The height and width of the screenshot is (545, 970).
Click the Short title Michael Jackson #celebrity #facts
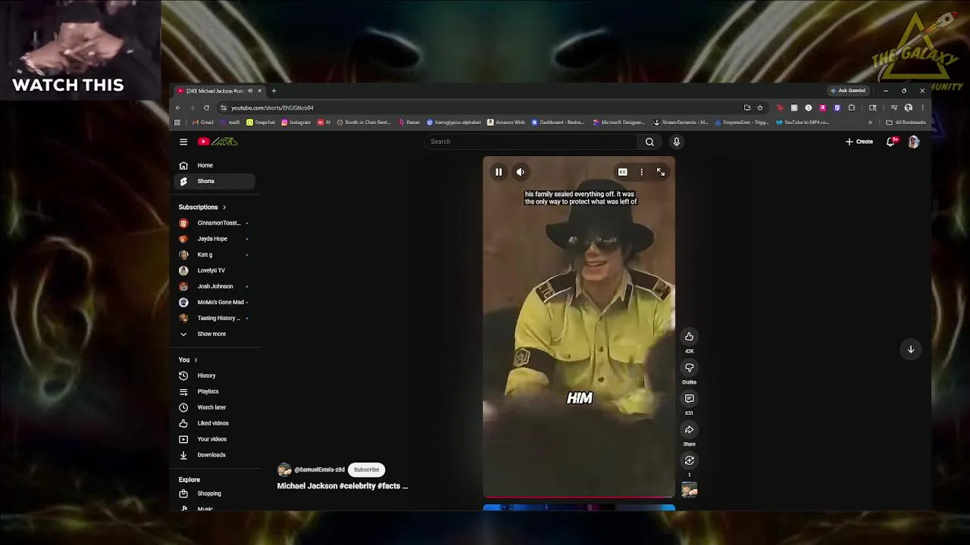click(x=343, y=486)
